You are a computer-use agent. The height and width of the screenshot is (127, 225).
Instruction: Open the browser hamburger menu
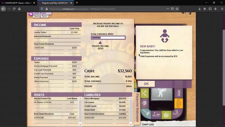coord(222,9)
